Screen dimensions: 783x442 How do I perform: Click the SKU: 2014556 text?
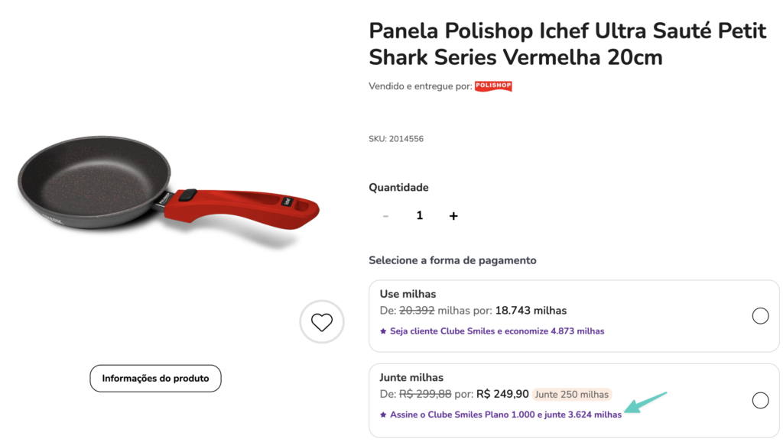pyautogui.click(x=396, y=139)
